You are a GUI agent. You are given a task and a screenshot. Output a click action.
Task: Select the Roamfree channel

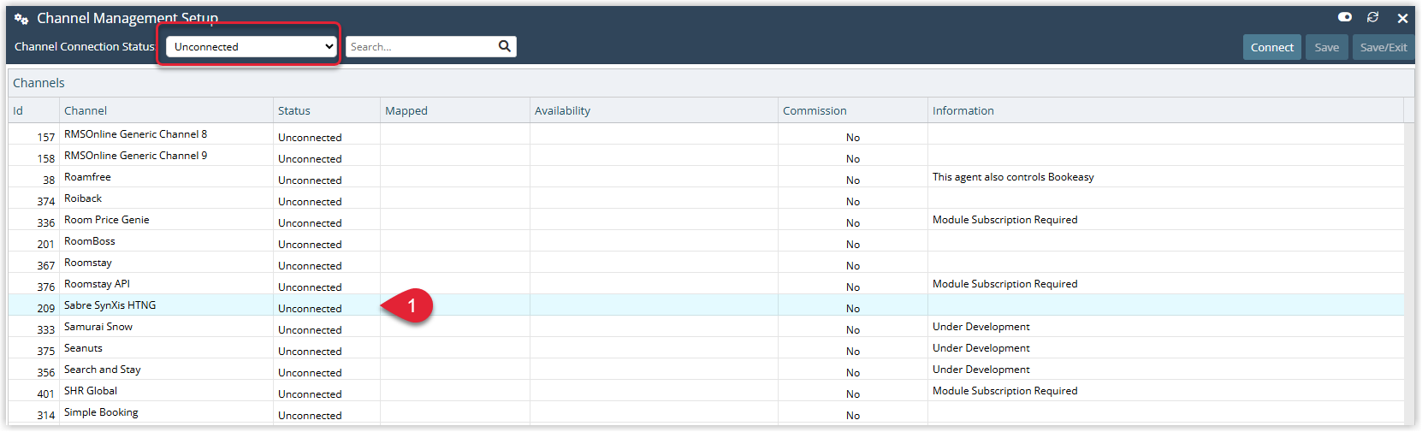pos(706,177)
